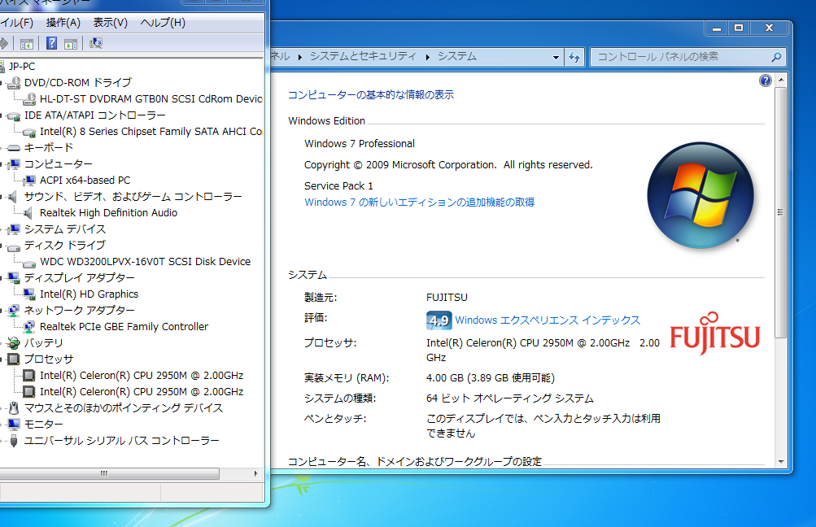Click the ネットワーク アダプター icon
The image size is (816, 527).
[14, 311]
